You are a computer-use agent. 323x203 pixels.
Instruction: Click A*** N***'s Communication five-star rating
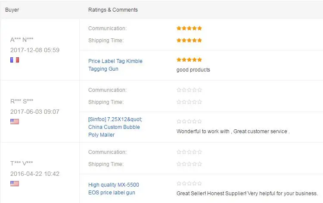click(189, 28)
